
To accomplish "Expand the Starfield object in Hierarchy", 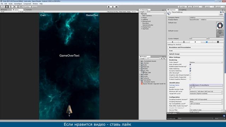I will tap(142, 29).
